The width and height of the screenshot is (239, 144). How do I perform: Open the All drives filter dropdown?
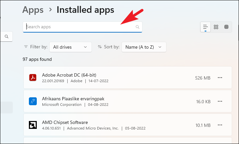click(71, 47)
